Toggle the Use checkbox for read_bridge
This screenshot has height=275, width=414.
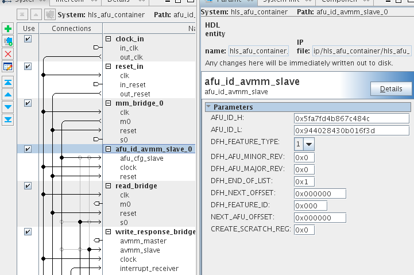[28, 186]
